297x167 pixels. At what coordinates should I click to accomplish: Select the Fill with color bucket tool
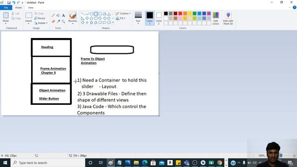tap(58, 15)
